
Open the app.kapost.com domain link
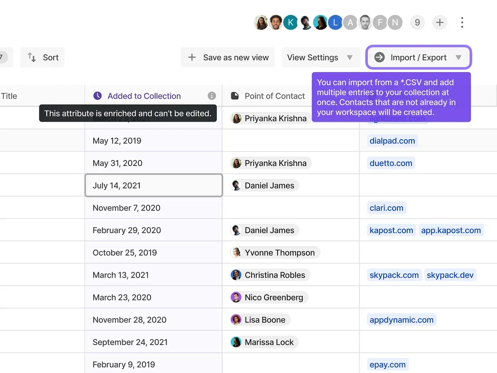(451, 230)
